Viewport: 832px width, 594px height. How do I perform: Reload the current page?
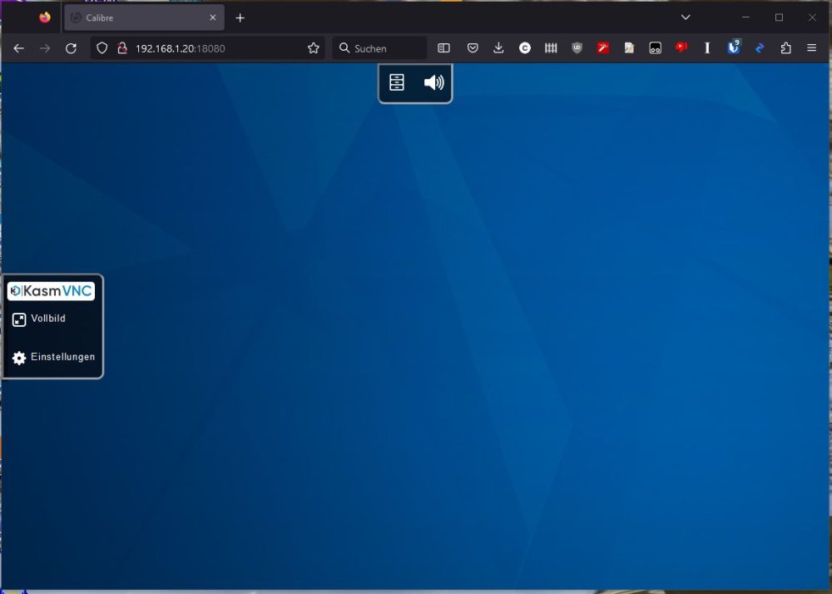71,48
